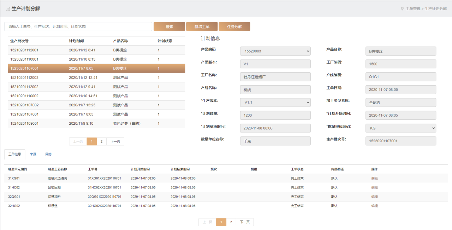Switch to the 目的 tab

click(48, 154)
